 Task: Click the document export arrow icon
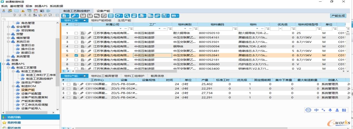(151, 16)
